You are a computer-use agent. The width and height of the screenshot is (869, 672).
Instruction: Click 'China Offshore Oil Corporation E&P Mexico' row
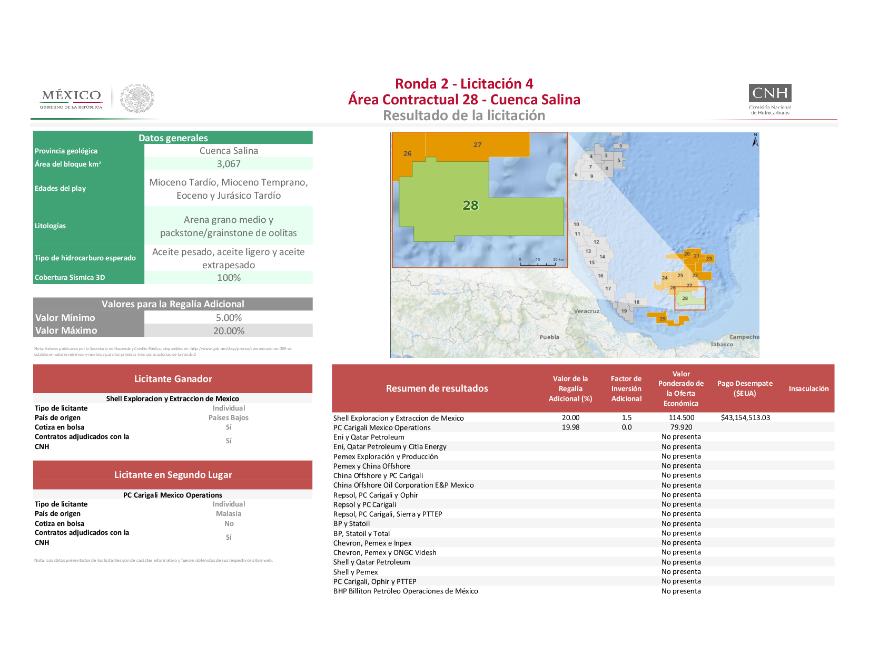click(x=583, y=485)
